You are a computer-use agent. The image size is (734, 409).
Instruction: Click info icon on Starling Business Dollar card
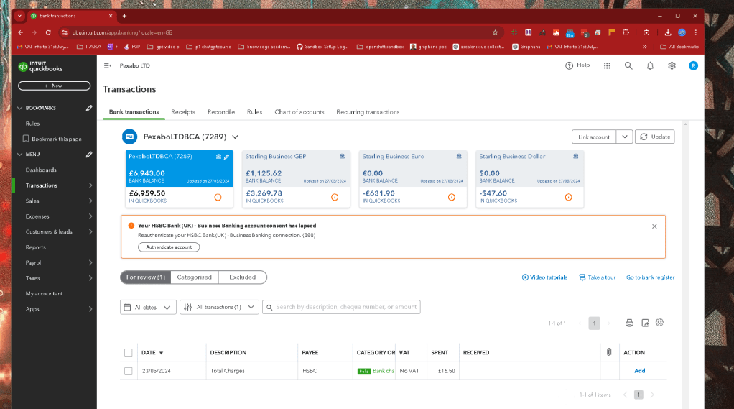568,197
